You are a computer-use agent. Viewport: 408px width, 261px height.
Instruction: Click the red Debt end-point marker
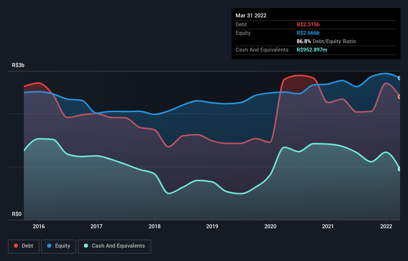400,97
